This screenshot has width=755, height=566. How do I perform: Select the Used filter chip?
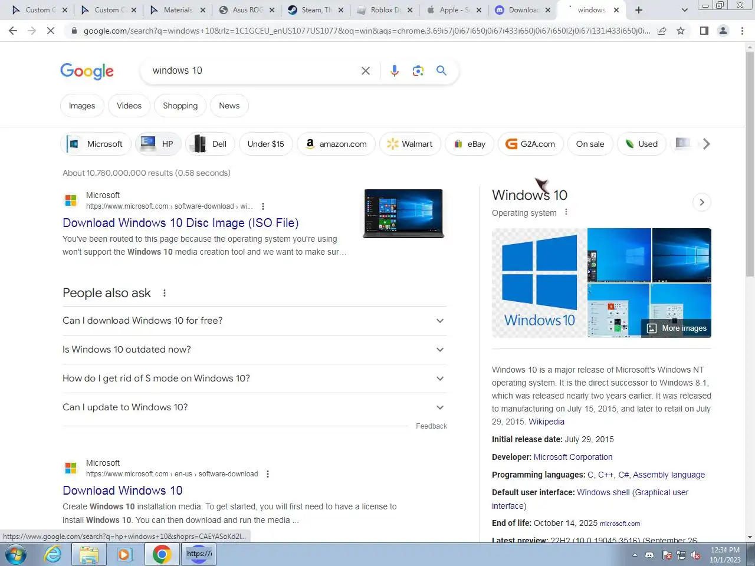(642, 144)
